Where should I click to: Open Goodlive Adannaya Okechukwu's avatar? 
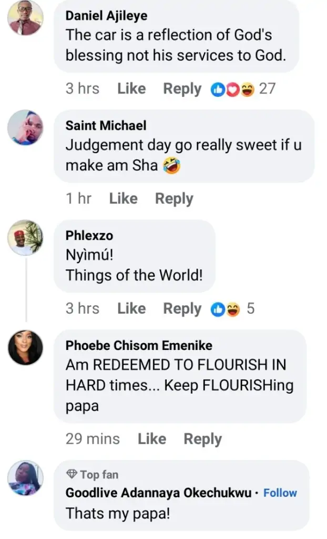click(x=25, y=478)
